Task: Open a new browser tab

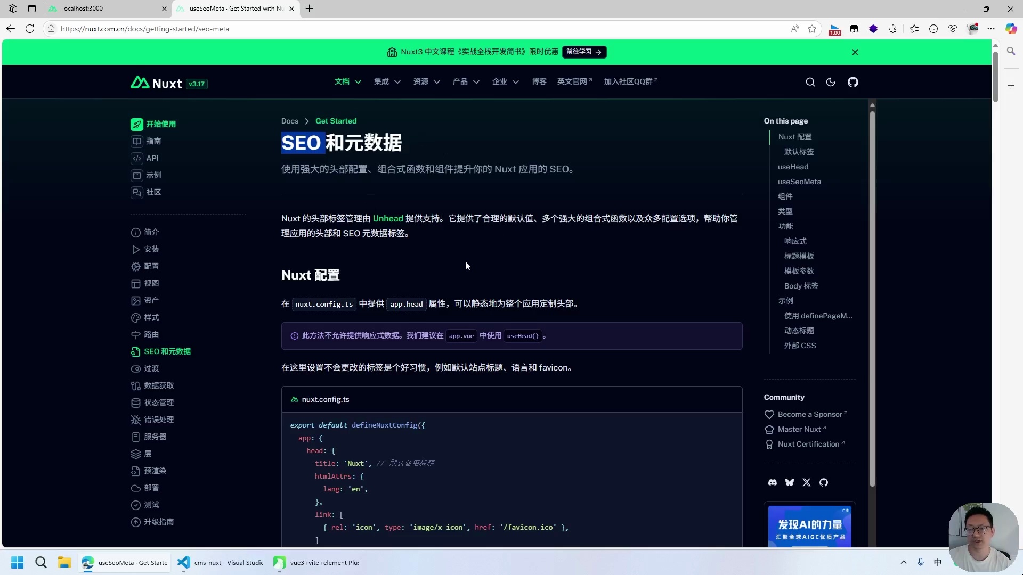Action: click(309, 9)
